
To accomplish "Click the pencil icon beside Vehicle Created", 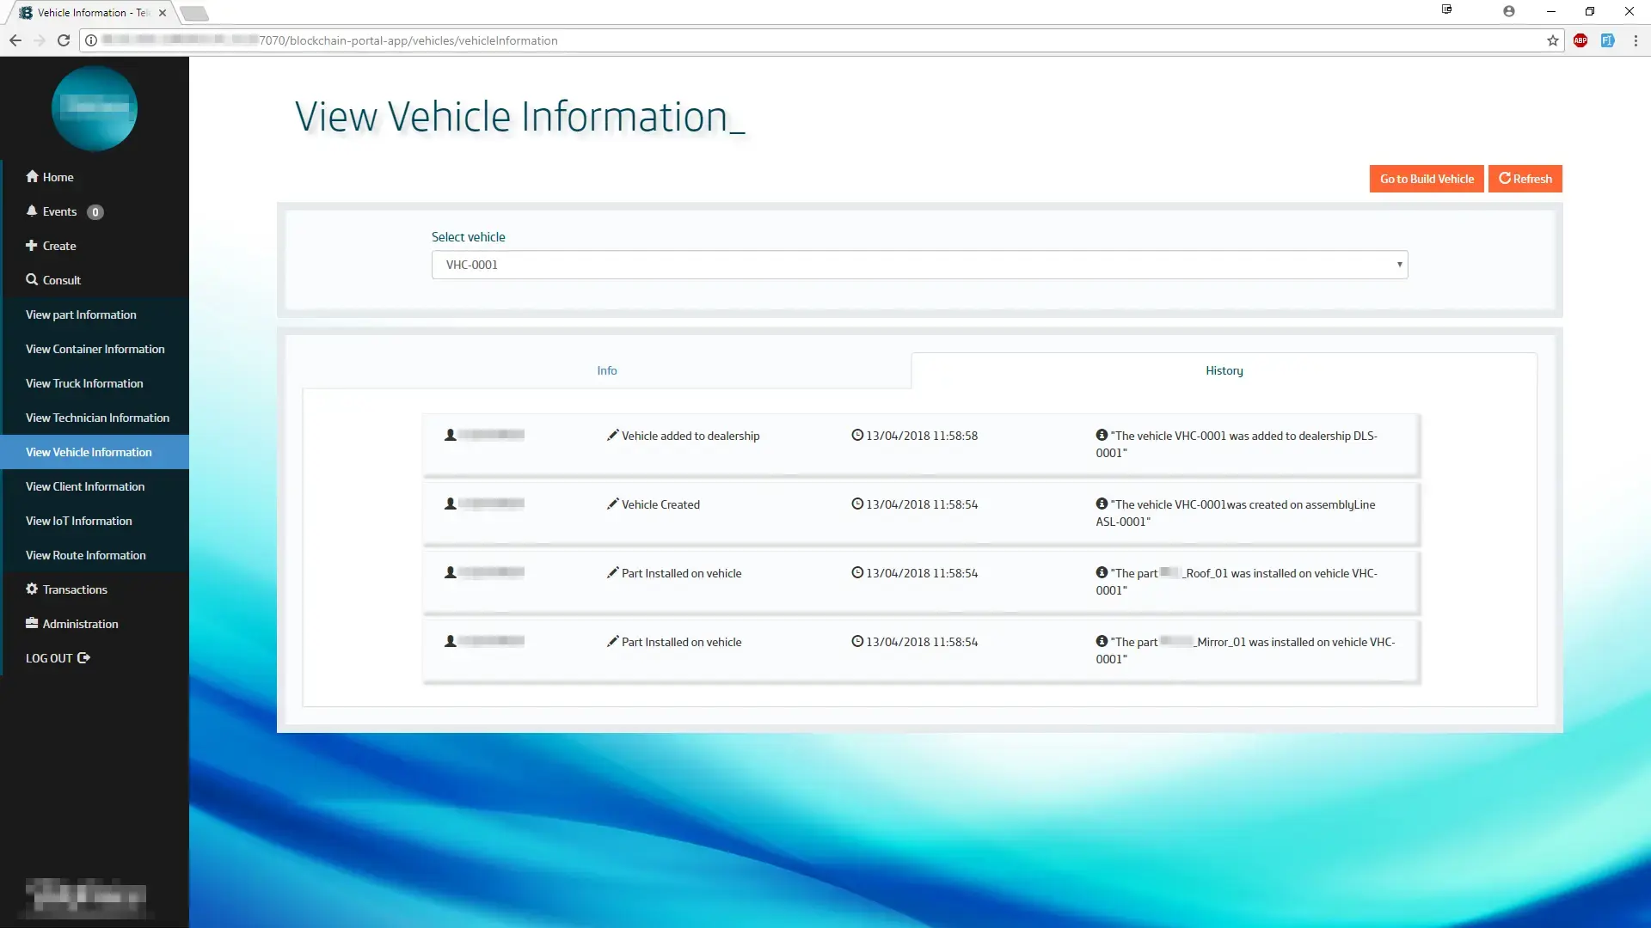I will pyautogui.click(x=612, y=504).
